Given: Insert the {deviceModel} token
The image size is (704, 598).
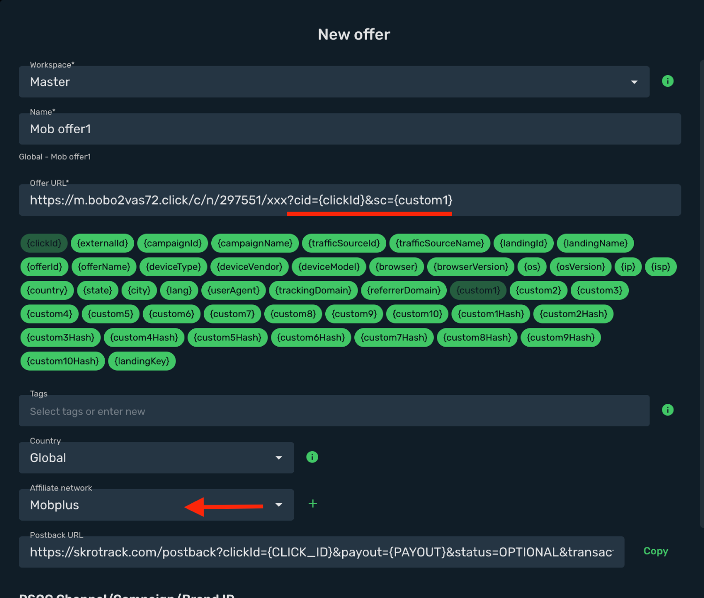Looking at the screenshot, I should tap(329, 267).
